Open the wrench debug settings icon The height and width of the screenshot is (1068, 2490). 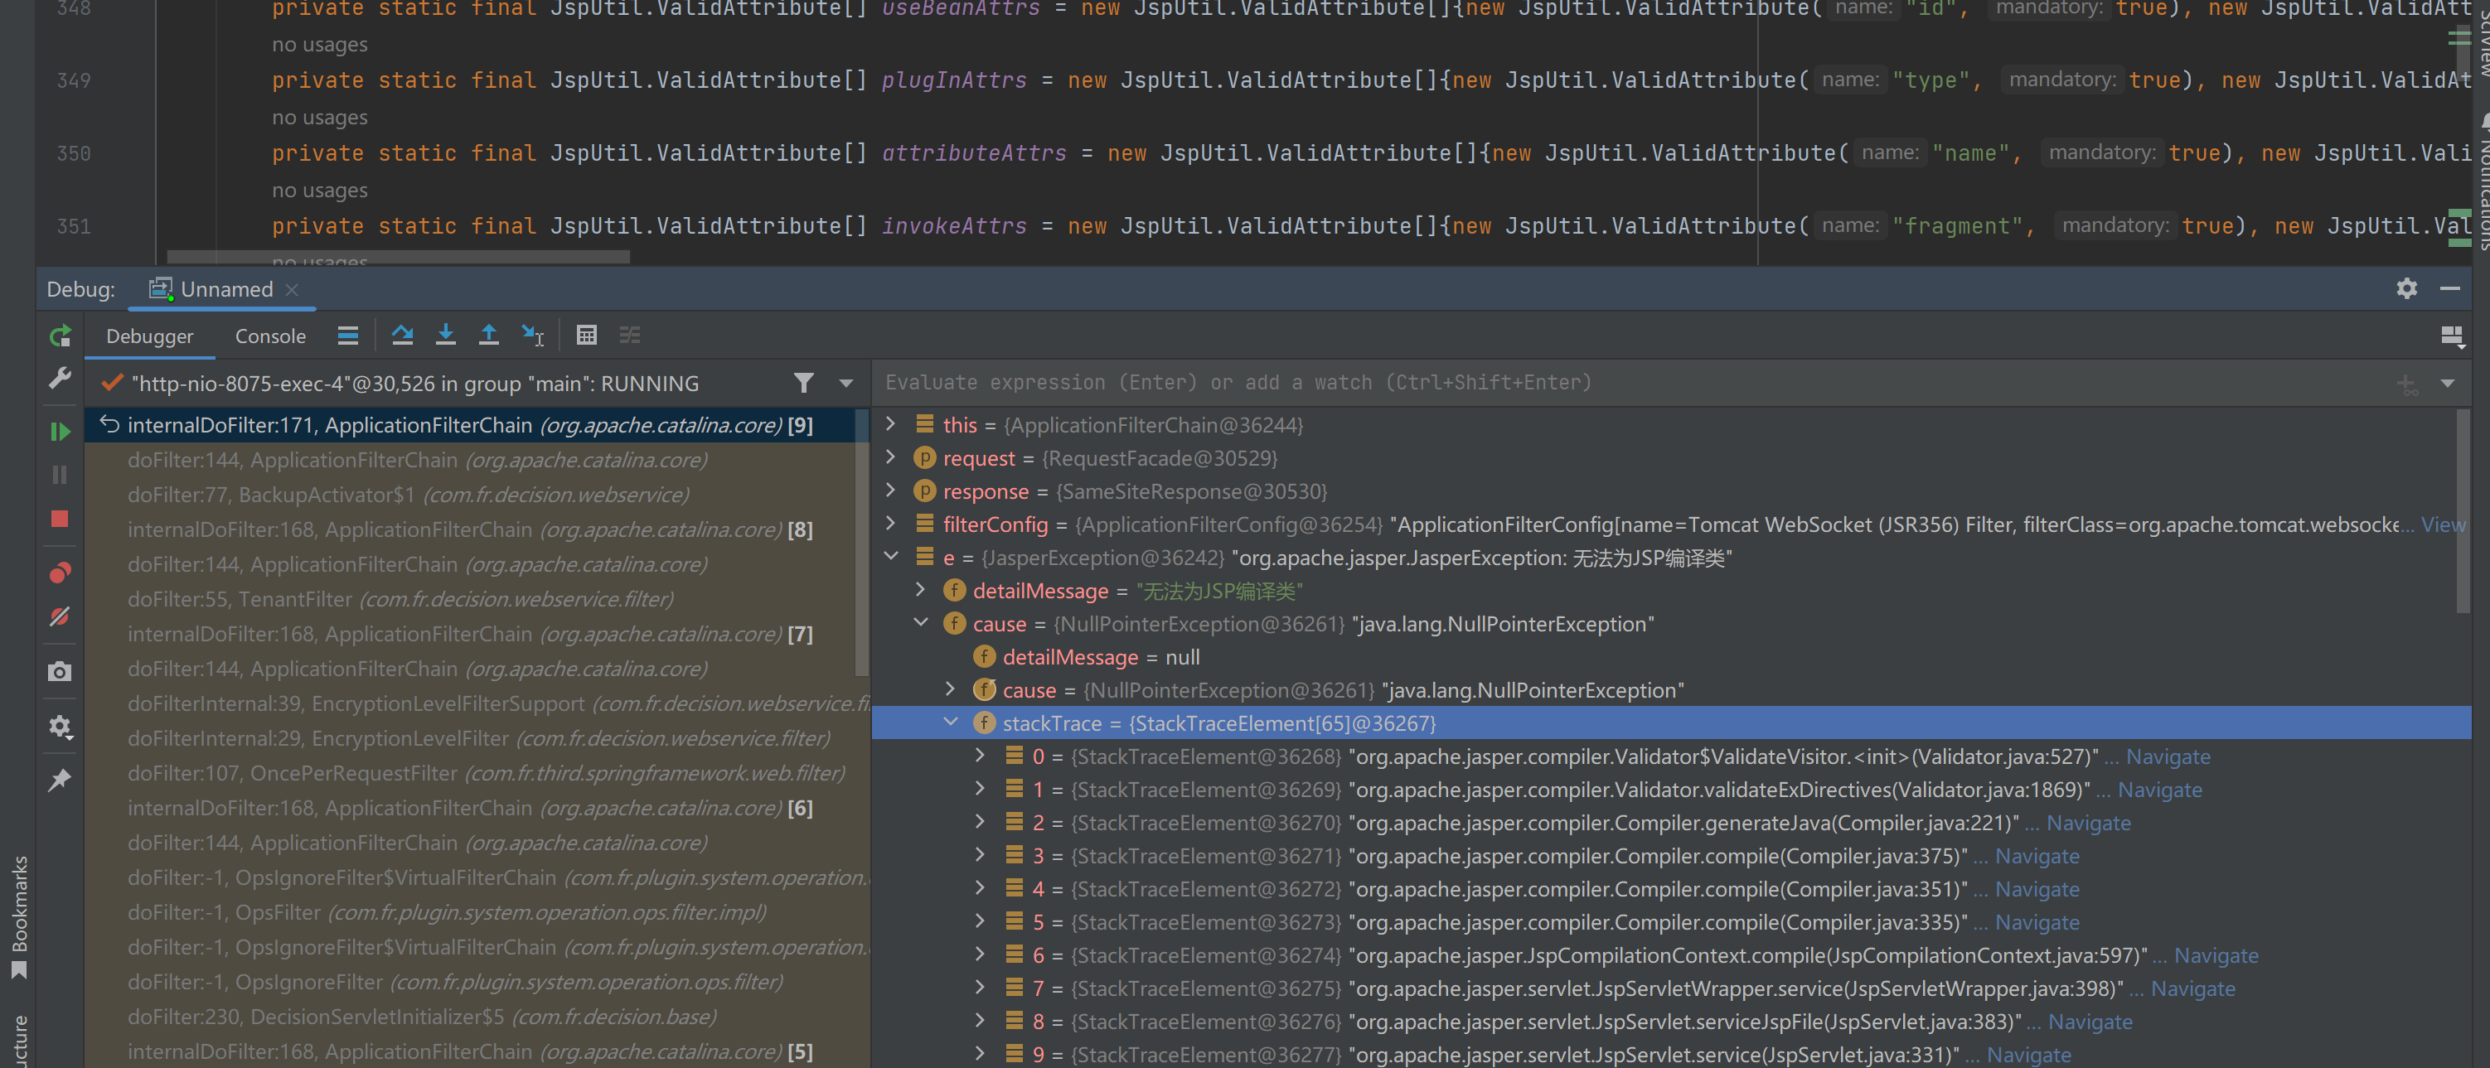[x=60, y=378]
